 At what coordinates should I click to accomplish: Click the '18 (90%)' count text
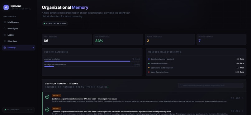[x=136, y=59]
